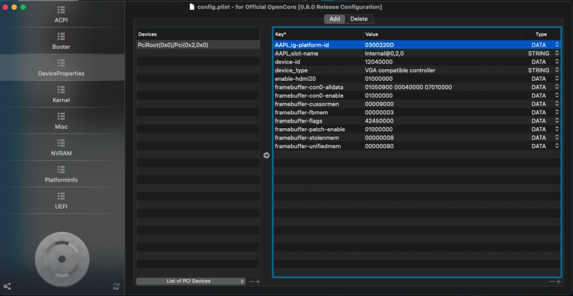Click value 12040000
573x296 pixels.
pos(379,62)
